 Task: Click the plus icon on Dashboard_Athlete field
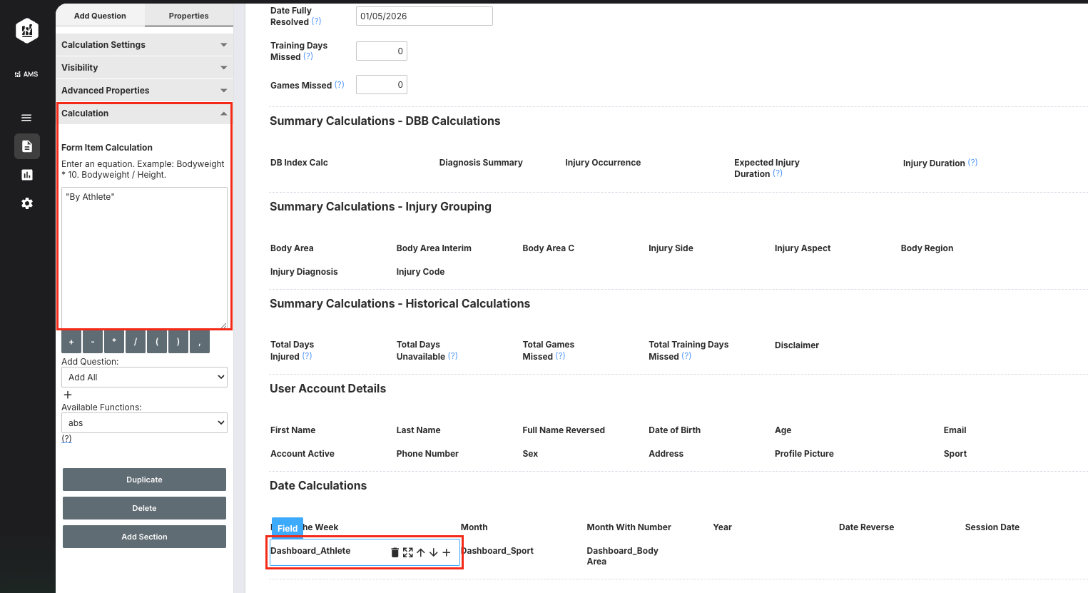(447, 552)
